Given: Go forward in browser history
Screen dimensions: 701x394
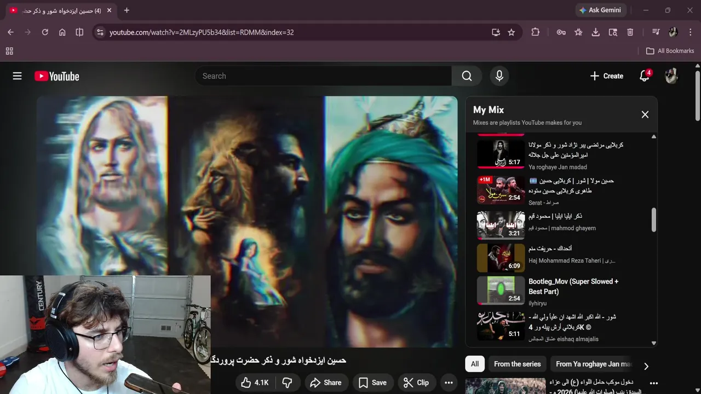Looking at the screenshot, I should point(28,32).
